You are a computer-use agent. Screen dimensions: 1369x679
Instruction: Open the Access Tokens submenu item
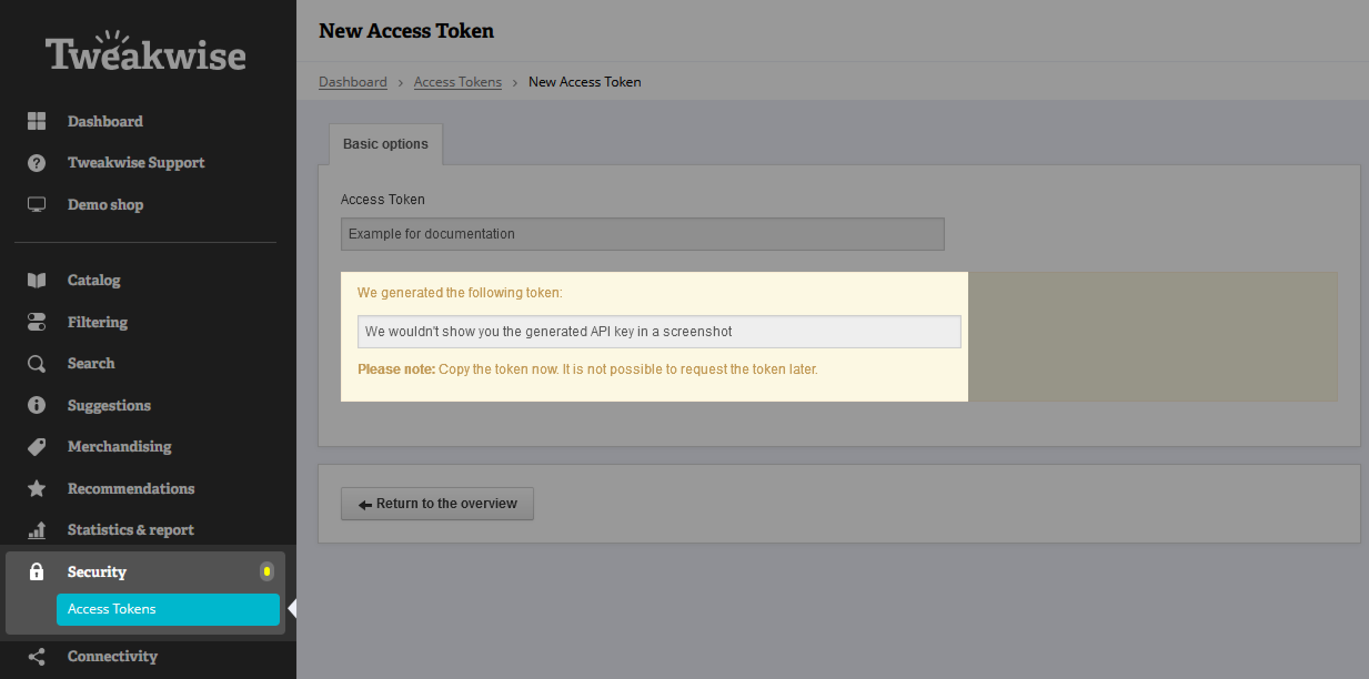coord(168,609)
